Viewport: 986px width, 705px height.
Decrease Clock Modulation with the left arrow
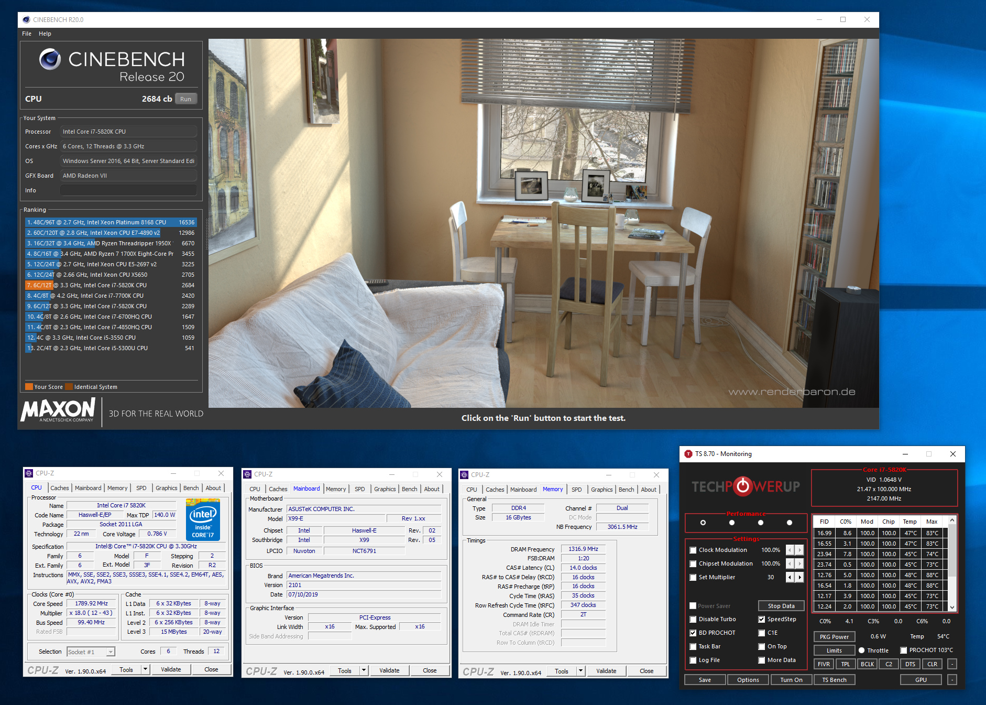tap(790, 550)
